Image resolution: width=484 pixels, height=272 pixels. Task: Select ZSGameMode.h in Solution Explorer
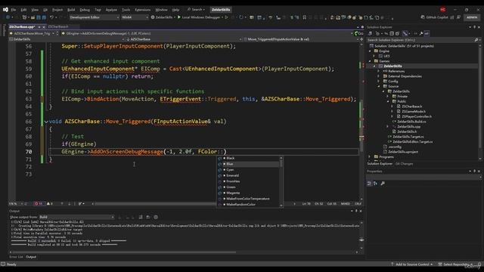pos(414,111)
